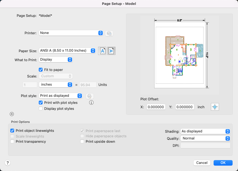The image size is (238, 171).
Task: Open help with question mark icon
Action: pos(8,163)
